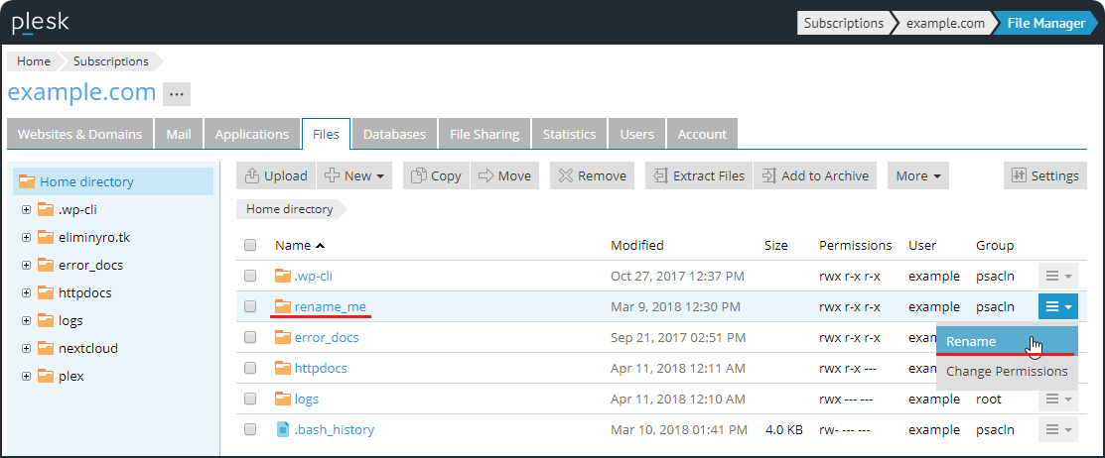
Task: Click the .bash_history file icon
Action: (283, 429)
